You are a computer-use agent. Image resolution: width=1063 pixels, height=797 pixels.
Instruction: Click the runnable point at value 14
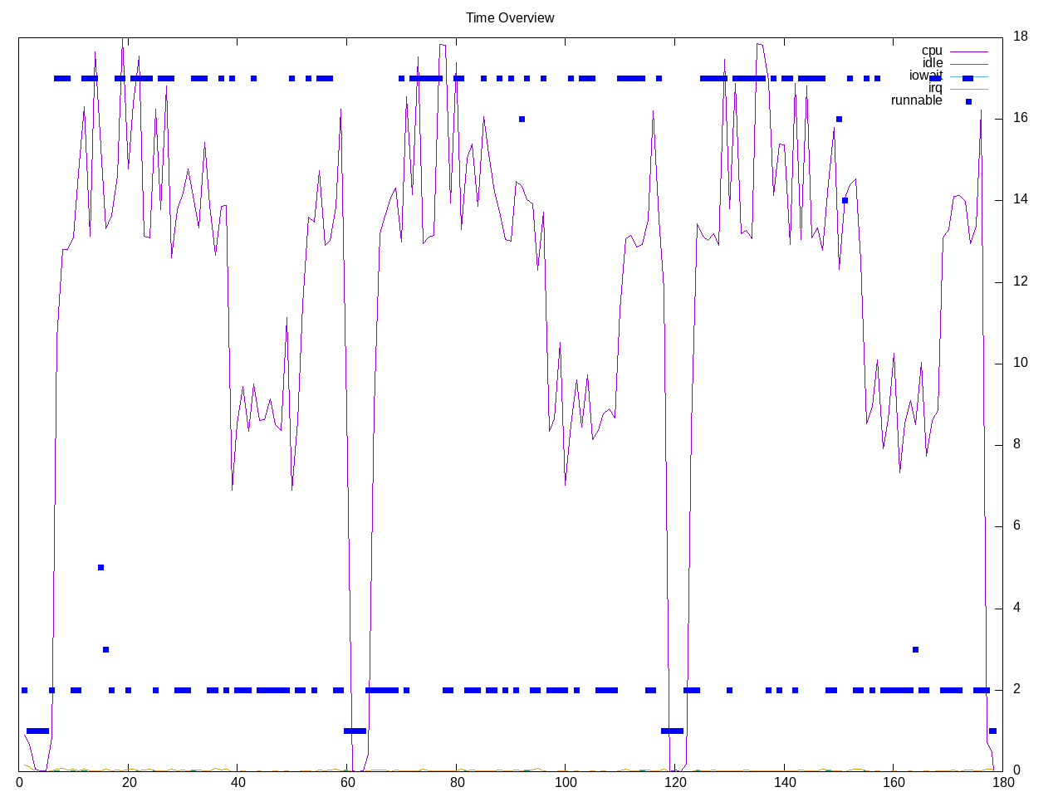pyautogui.click(x=845, y=200)
